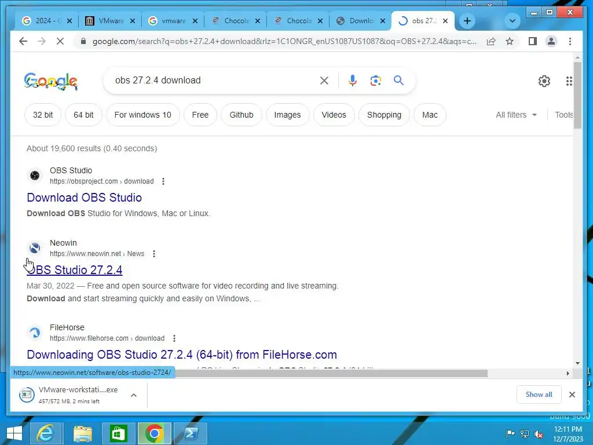The height and width of the screenshot is (445, 593).
Task: Switch to Videos results
Action: click(334, 115)
